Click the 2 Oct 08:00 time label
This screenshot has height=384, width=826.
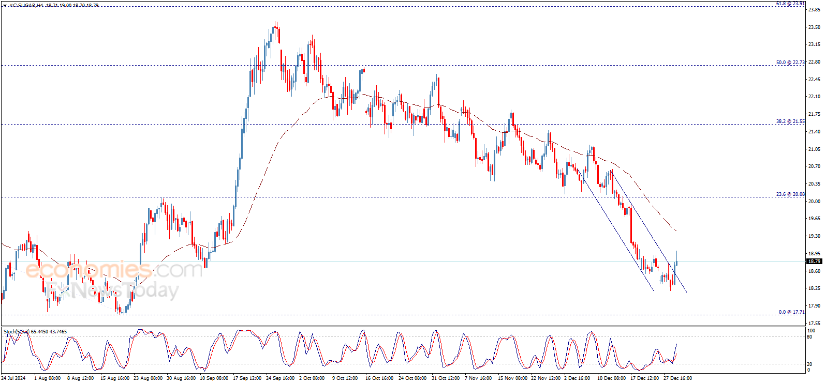(312, 378)
